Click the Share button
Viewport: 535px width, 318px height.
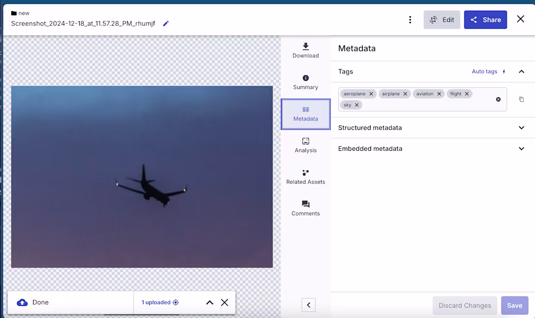[x=485, y=19]
